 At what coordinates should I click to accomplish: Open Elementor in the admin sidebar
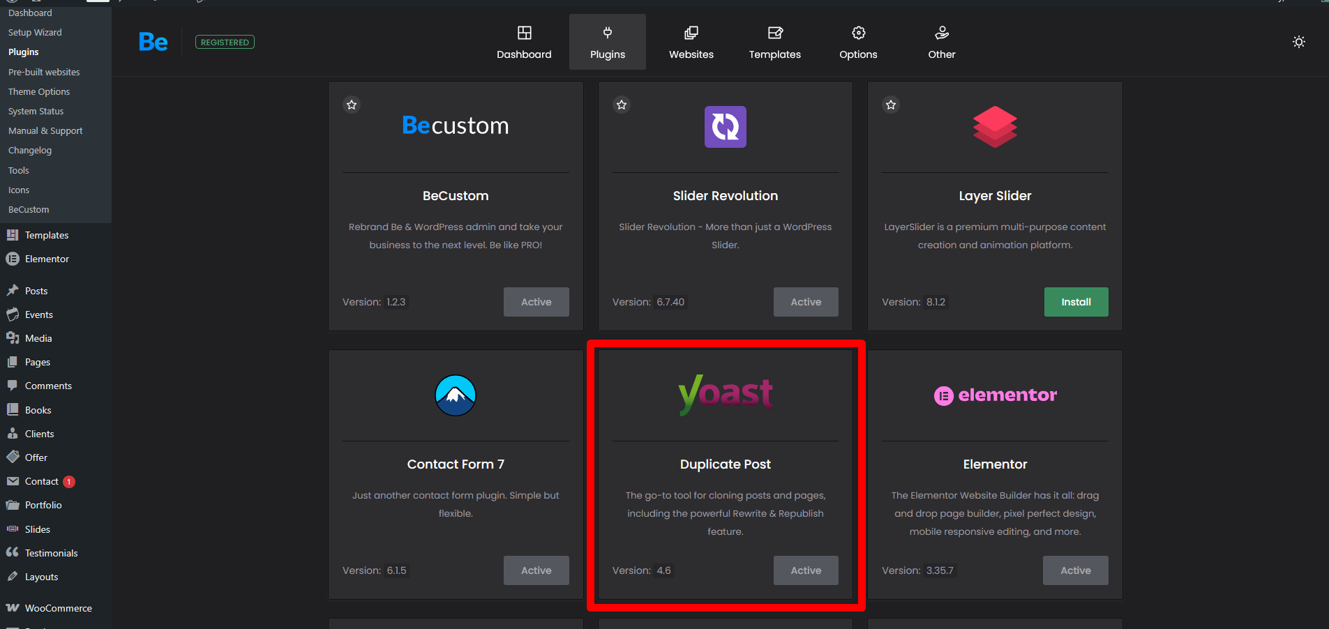[x=47, y=259]
